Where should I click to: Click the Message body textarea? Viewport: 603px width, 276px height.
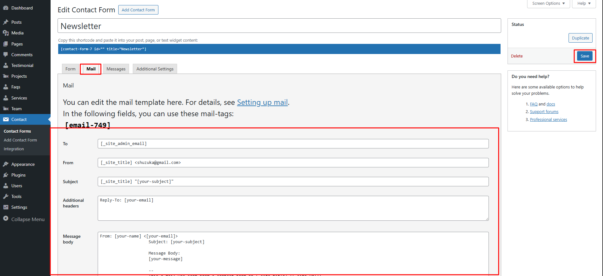click(x=293, y=254)
